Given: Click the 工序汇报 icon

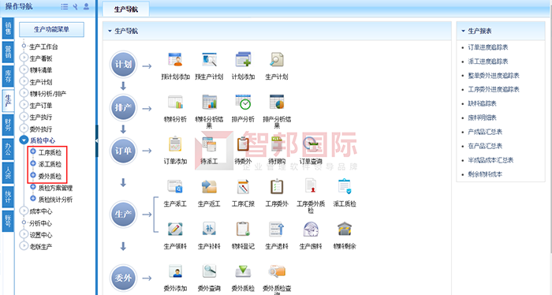Looking at the screenshot, I should coord(243,187).
